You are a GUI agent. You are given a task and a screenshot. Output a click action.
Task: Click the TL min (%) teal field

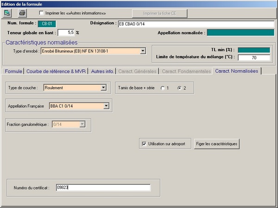click(x=253, y=50)
